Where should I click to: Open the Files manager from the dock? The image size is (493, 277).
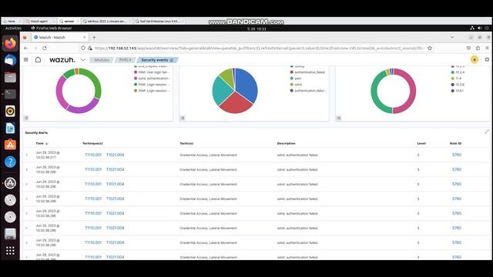(x=10, y=77)
